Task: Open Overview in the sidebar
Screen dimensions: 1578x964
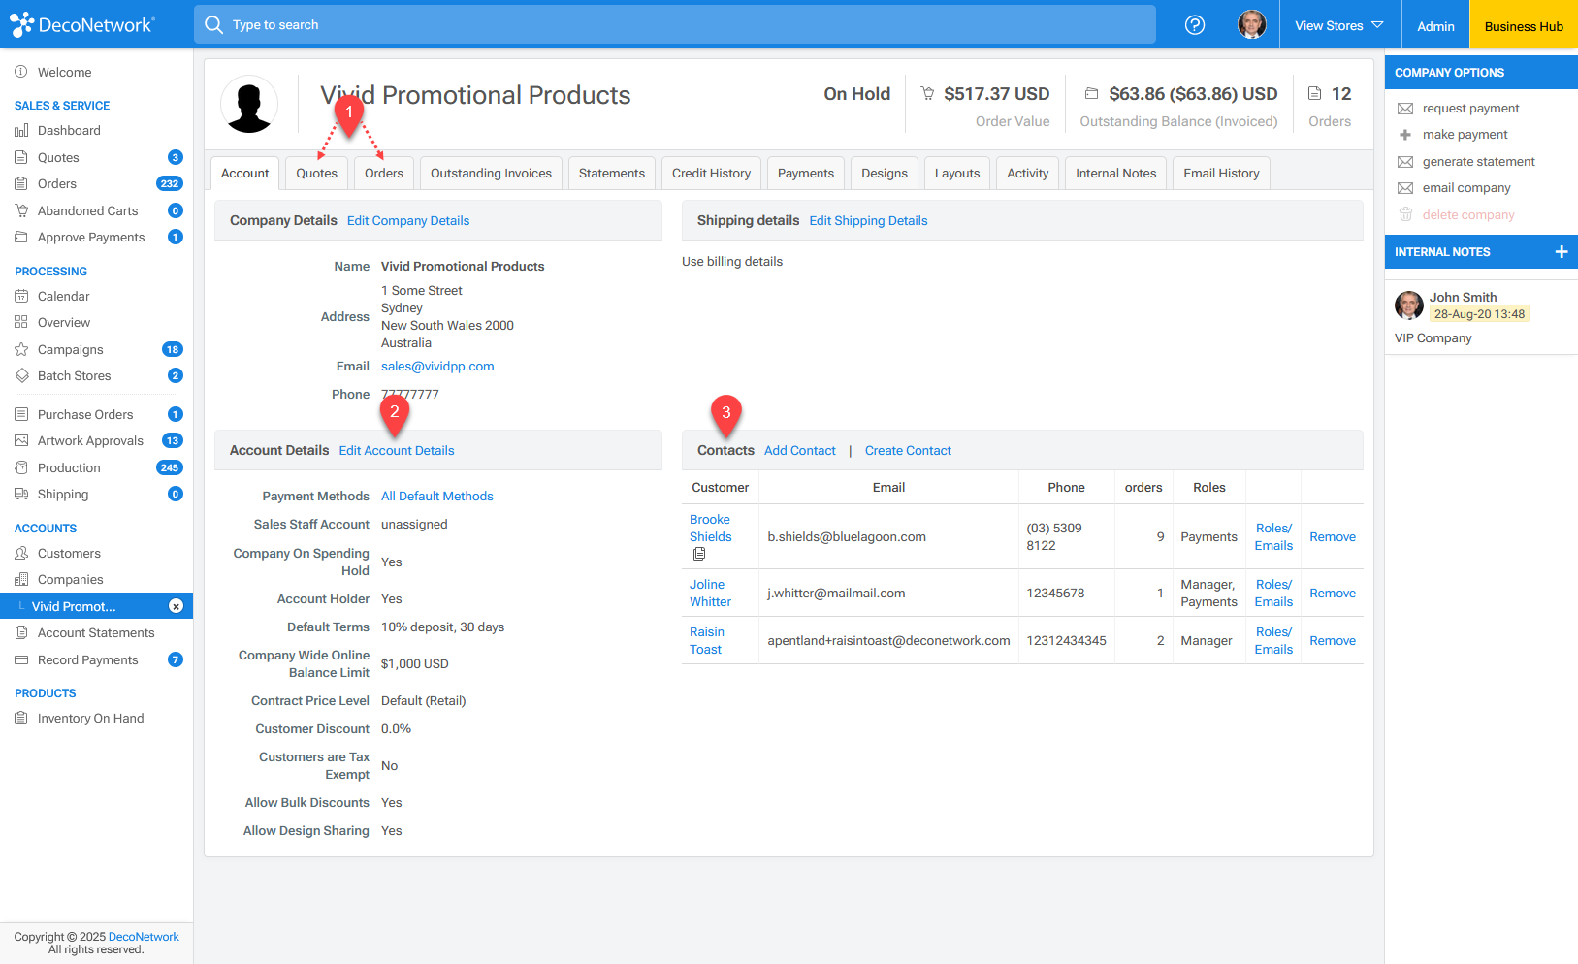Action: pos(64,322)
